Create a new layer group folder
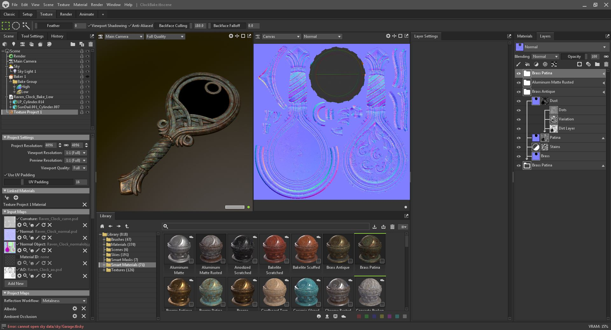Viewport: 611px width, 330px height. pos(597,64)
